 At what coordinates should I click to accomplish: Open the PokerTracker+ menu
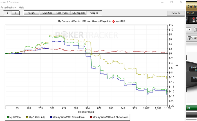pyautogui.click(x=8, y=8)
